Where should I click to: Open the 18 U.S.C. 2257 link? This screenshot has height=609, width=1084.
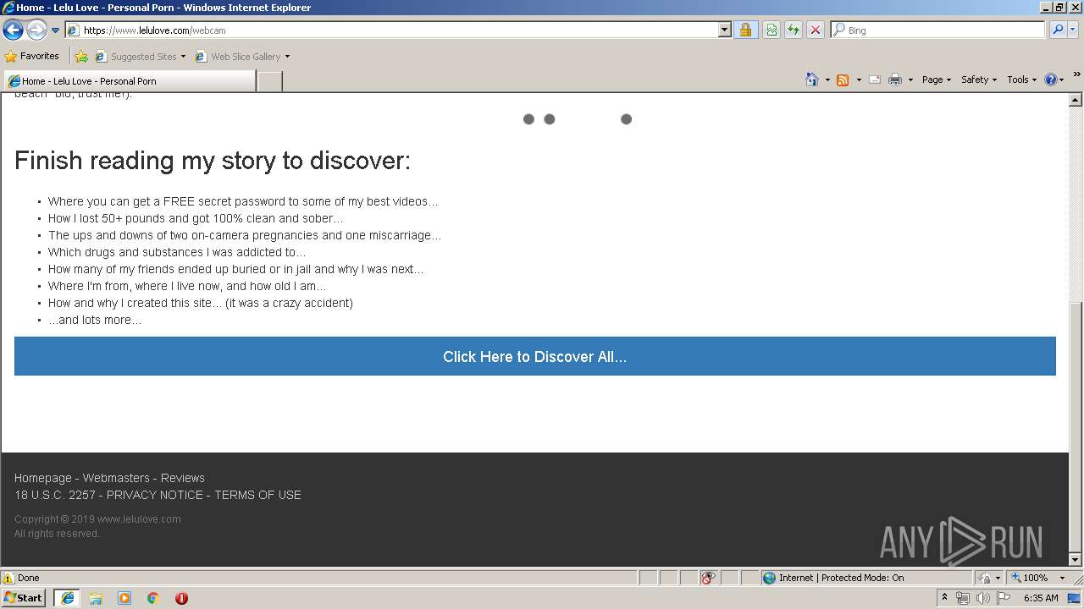pos(55,495)
